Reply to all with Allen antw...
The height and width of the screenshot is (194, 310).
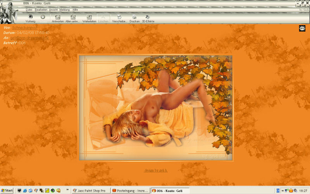point(72,19)
